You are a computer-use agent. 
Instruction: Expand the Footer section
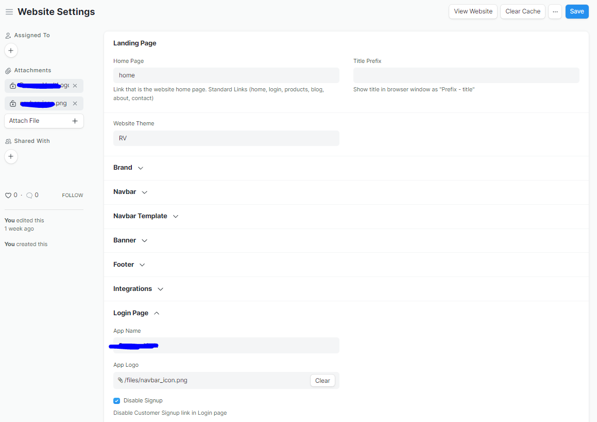pyautogui.click(x=129, y=265)
